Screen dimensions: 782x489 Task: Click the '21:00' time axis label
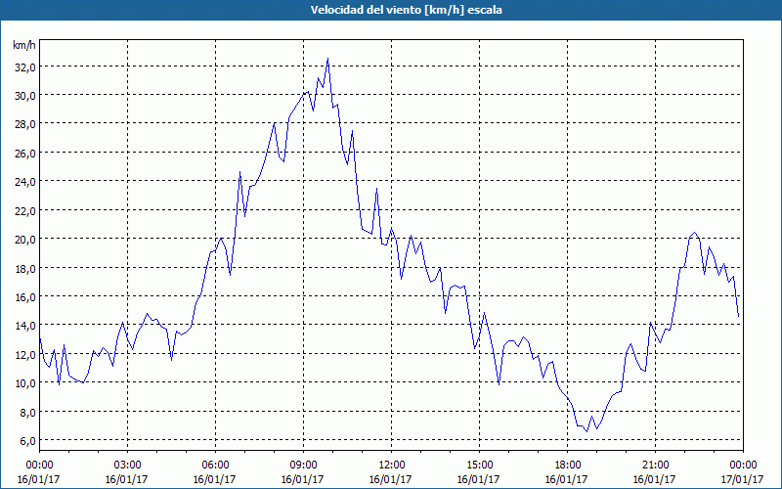click(655, 466)
